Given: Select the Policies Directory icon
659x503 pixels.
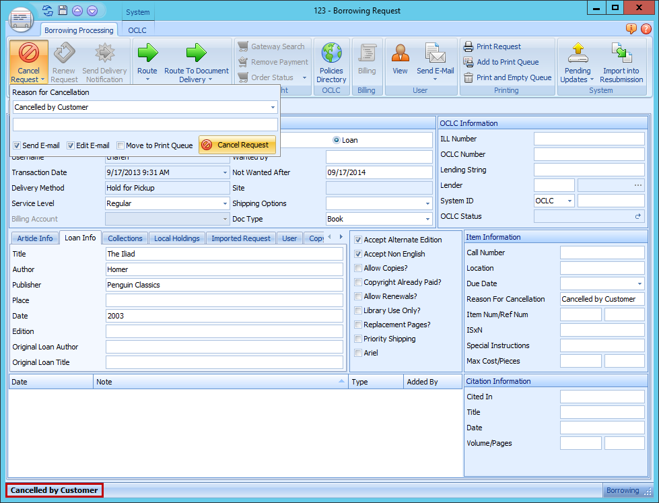Looking at the screenshot, I should point(331,61).
